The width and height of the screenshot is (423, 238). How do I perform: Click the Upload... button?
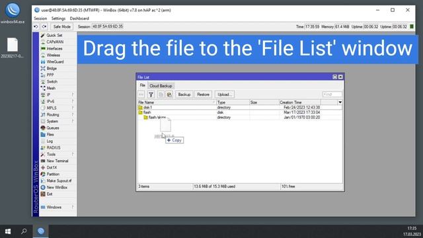[x=225, y=95]
